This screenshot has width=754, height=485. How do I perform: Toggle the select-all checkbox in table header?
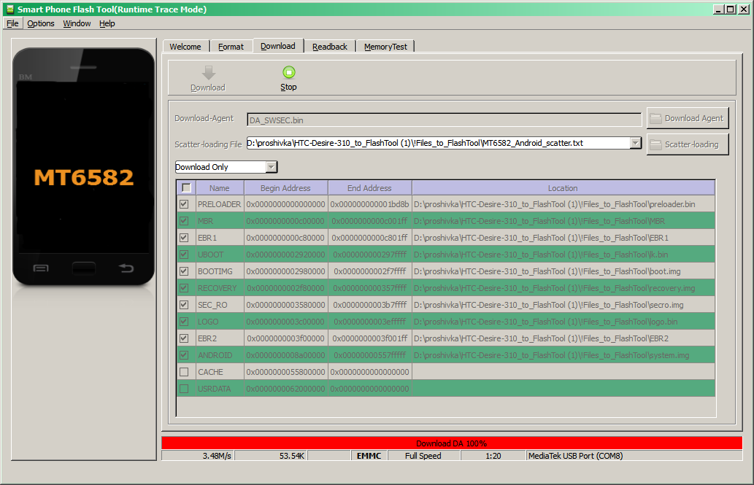186,187
